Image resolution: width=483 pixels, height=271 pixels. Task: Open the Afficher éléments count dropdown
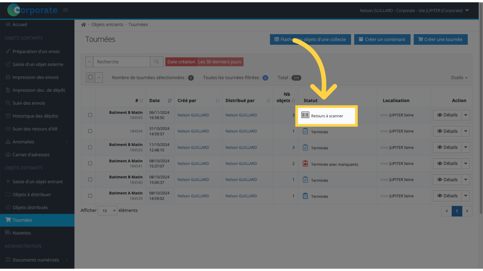click(x=107, y=211)
